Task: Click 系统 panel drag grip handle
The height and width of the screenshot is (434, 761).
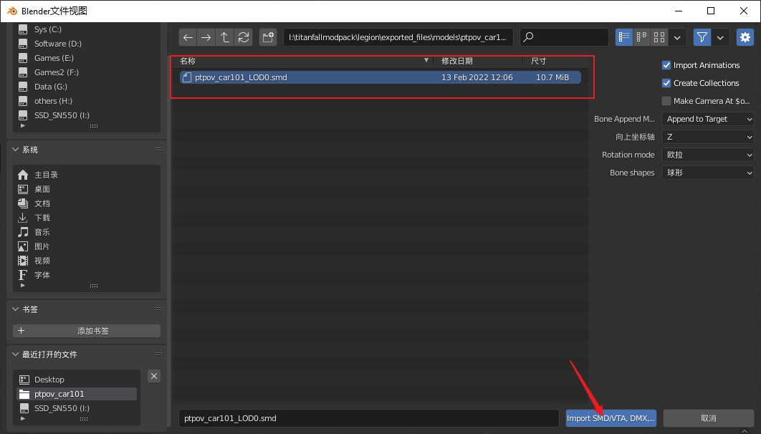Action: (x=158, y=150)
